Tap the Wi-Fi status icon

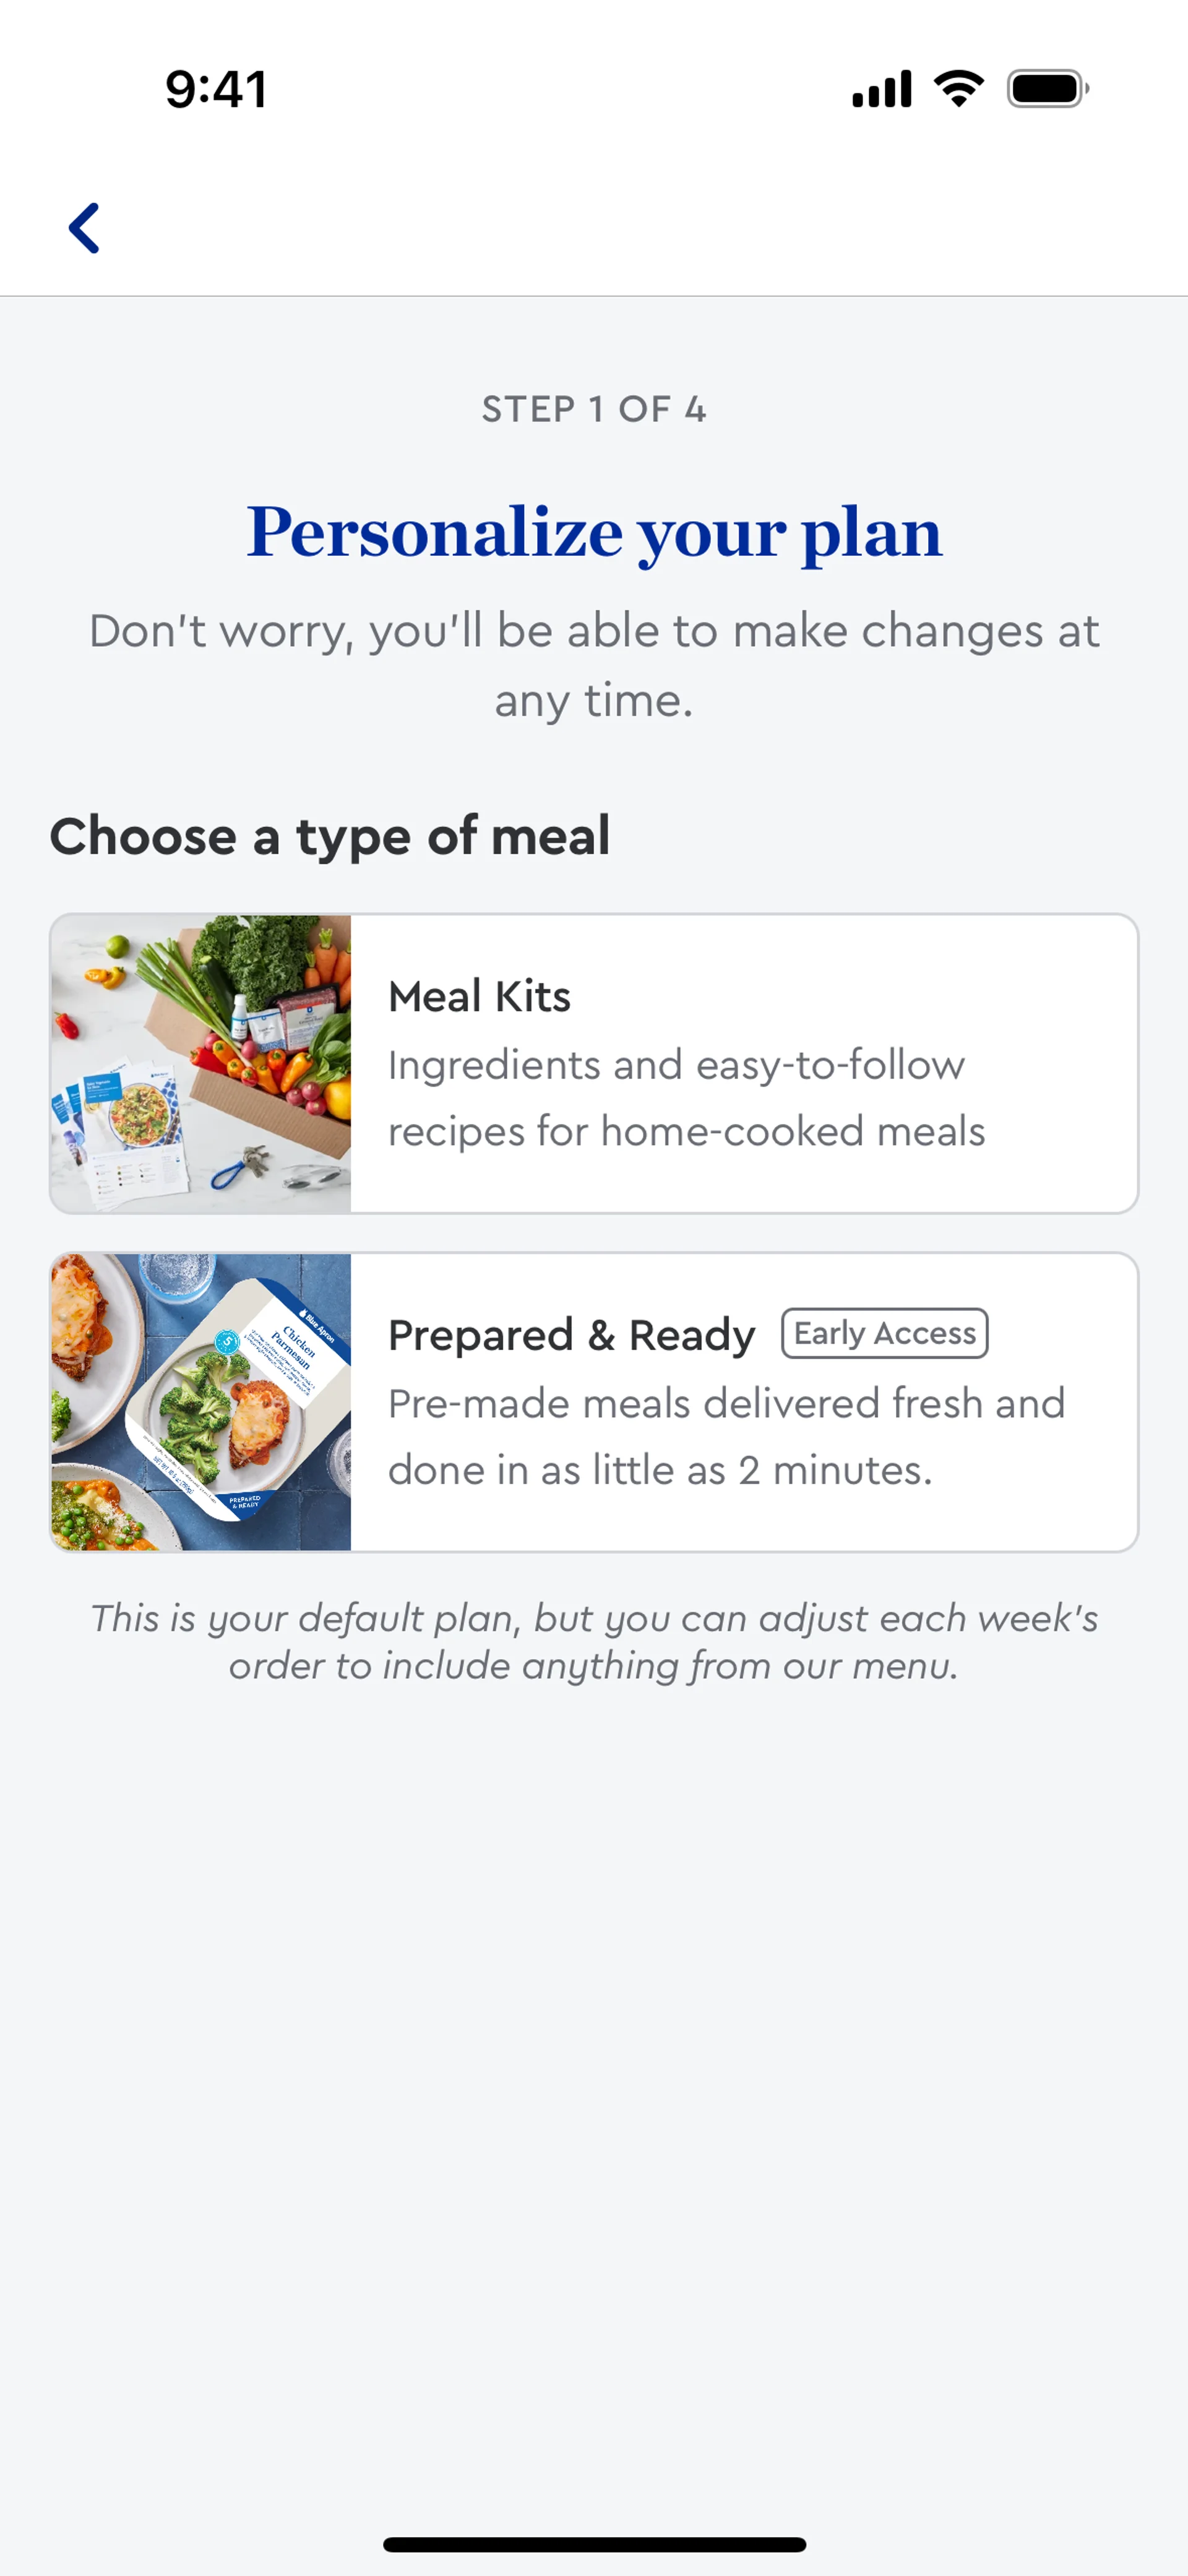(x=958, y=89)
